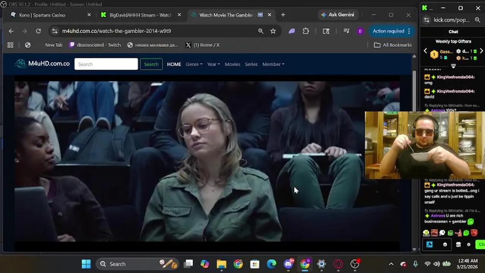Show hidden system tray icons chevron
485x273 pixels.
click(x=391, y=264)
